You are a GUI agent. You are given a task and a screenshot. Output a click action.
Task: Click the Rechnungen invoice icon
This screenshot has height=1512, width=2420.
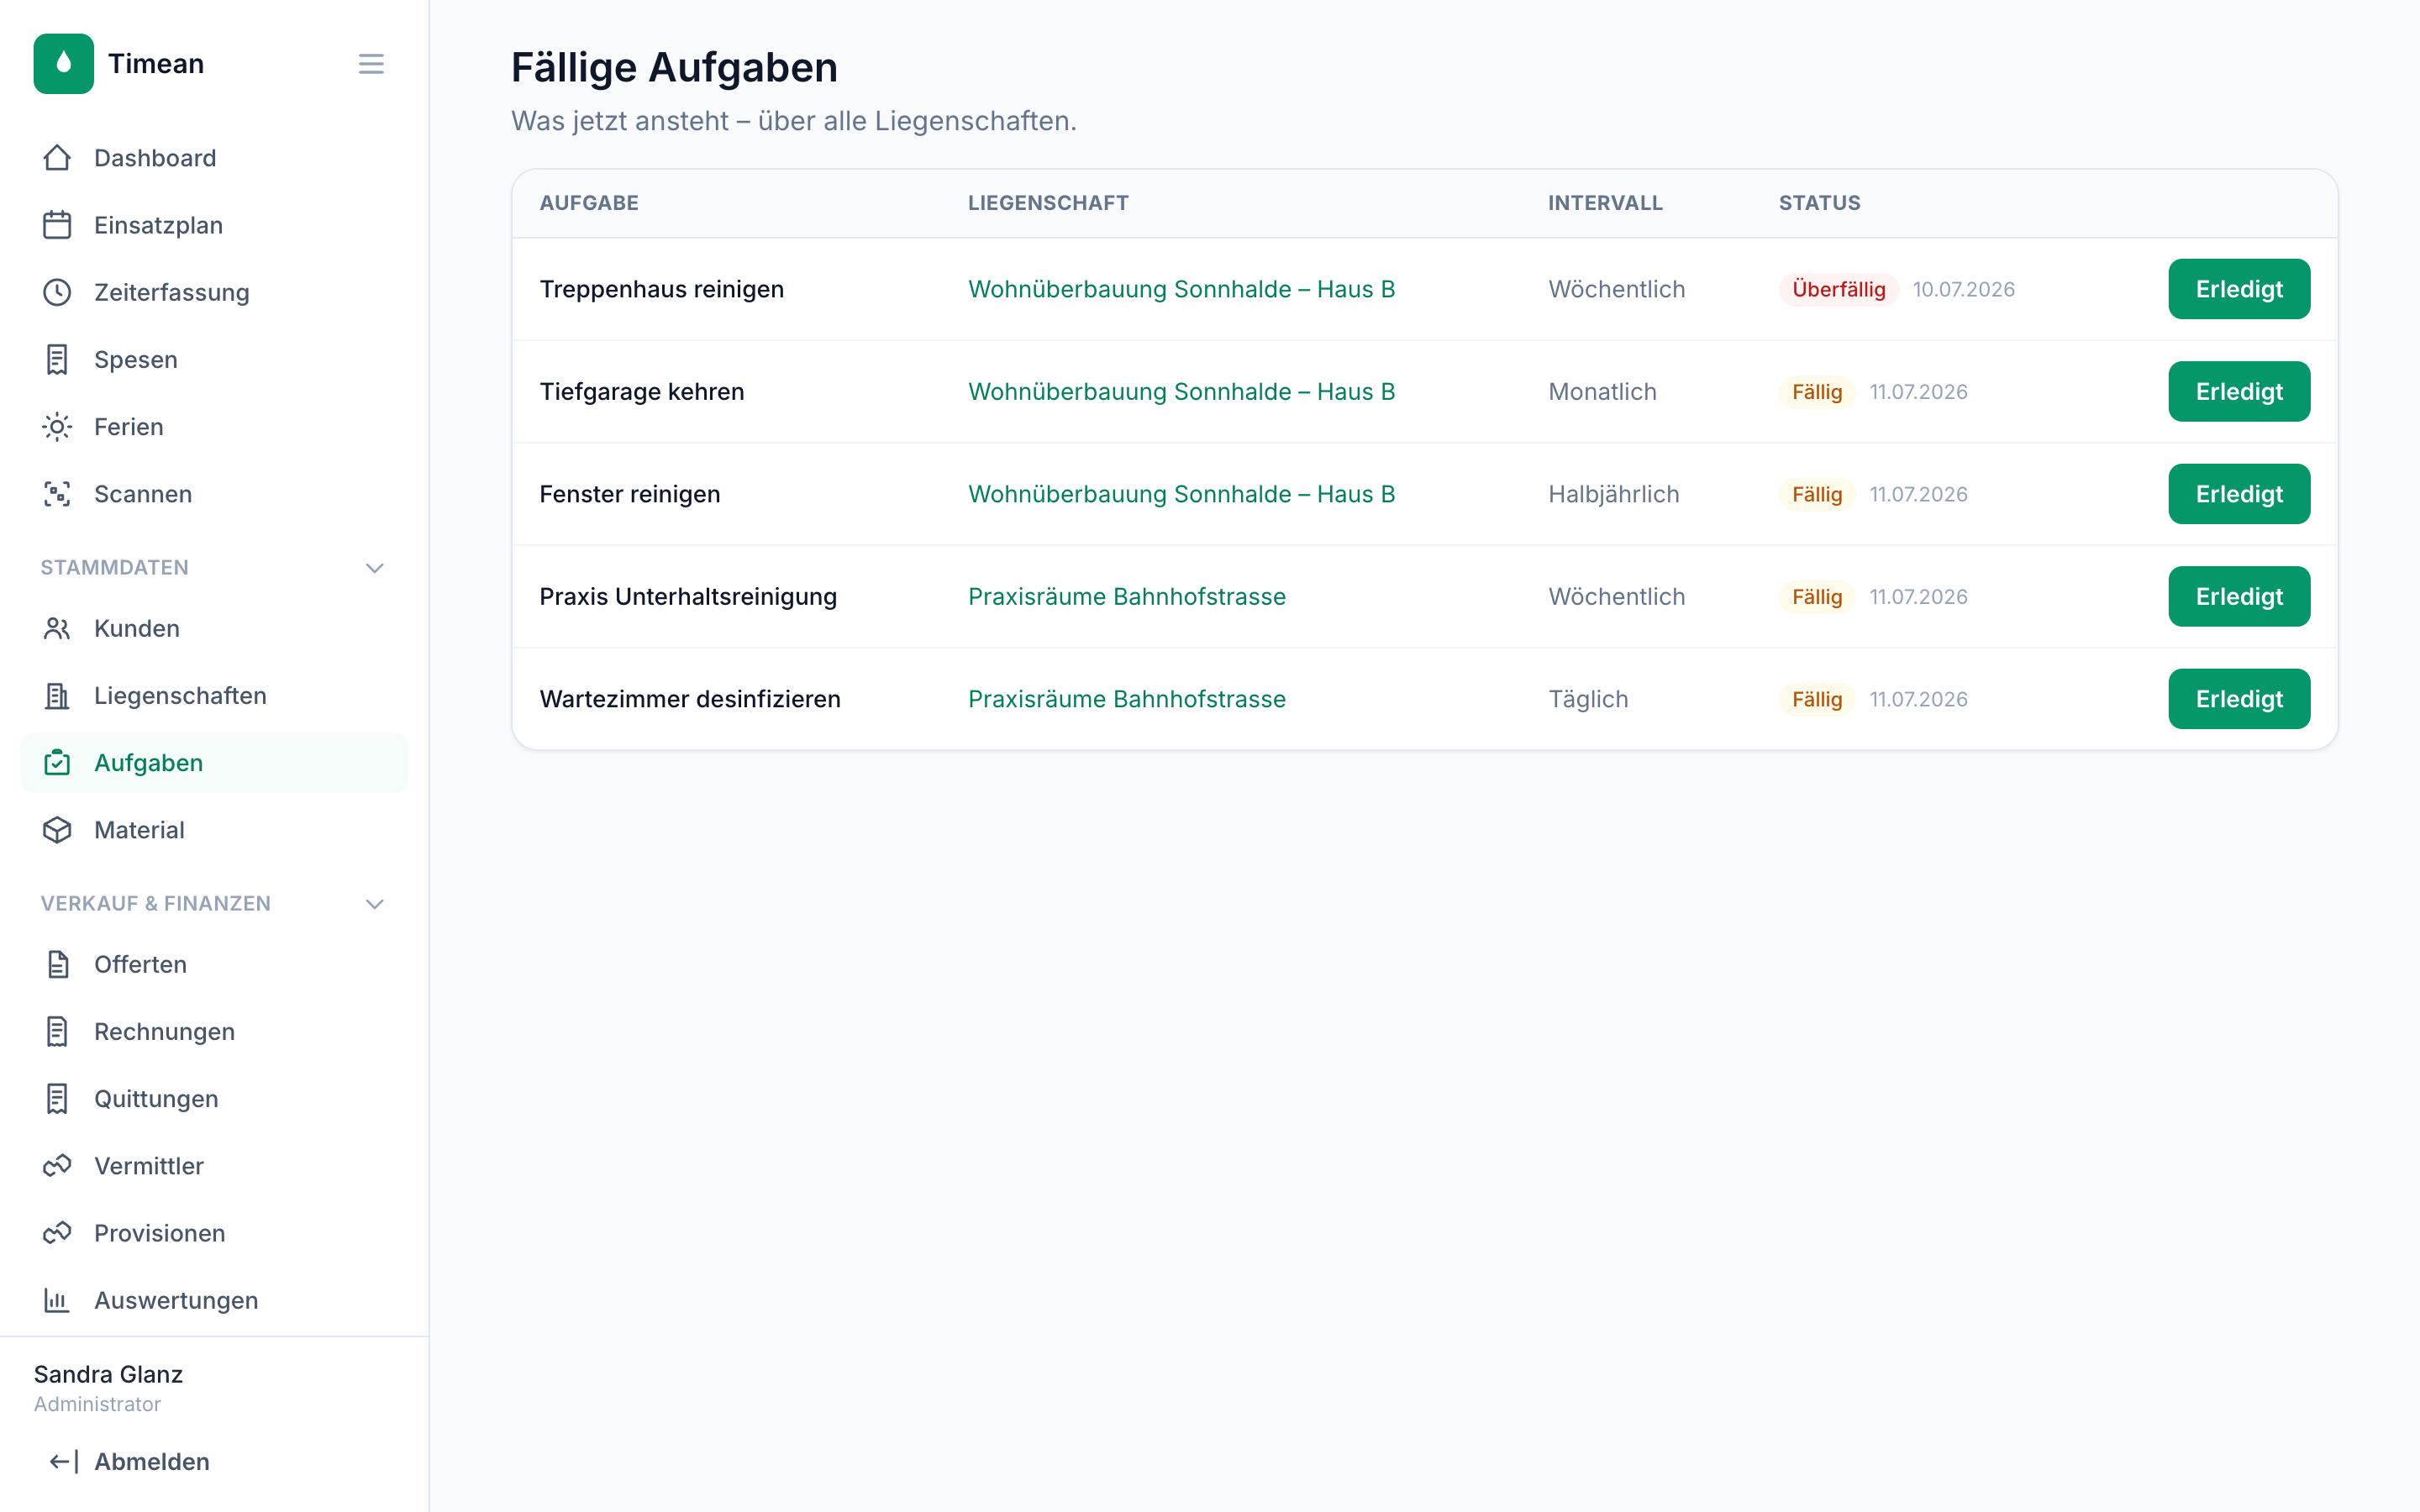tap(57, 1031)
